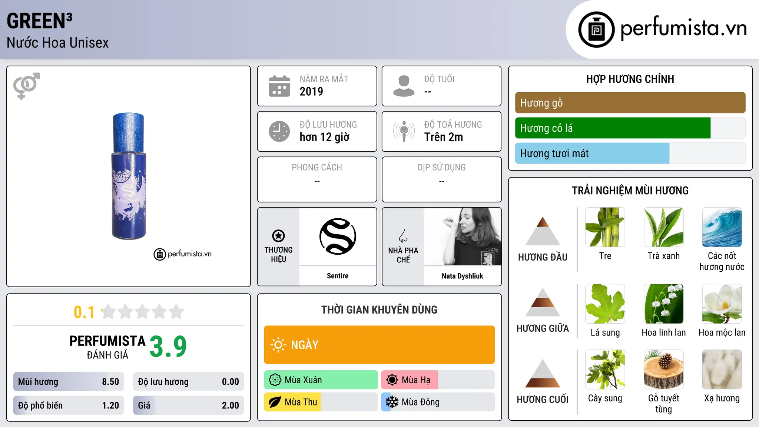Click the sillage value Trên 2m

[444, 137]
